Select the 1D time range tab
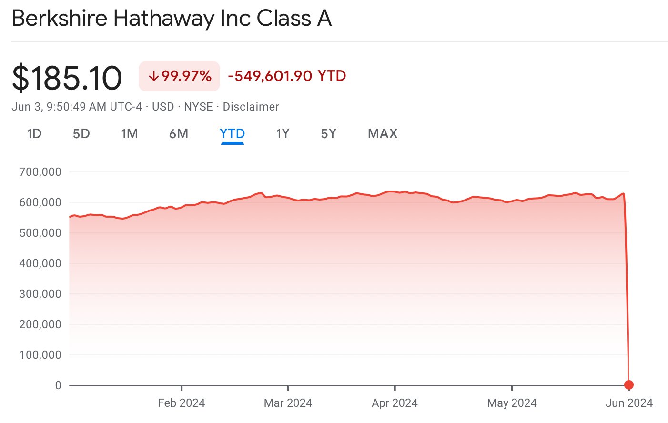 [34, 134]
